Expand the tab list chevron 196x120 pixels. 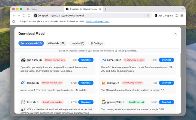pyautogui.click(x=183, y=9)
